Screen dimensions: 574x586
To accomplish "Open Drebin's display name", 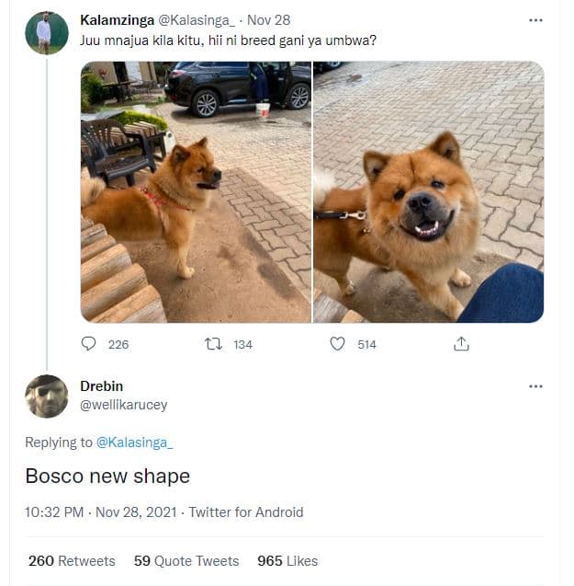I will 101,386.
